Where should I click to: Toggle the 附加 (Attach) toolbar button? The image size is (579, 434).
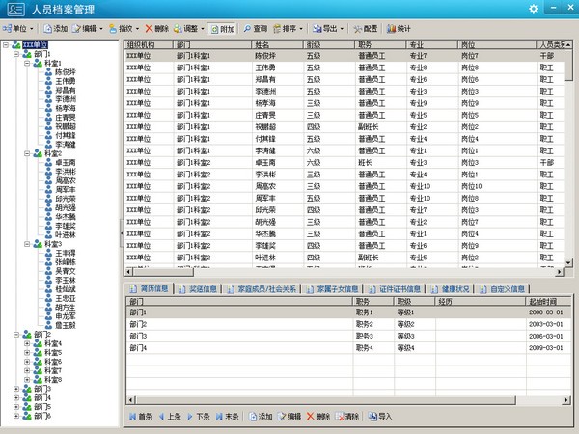coord(221,30)
